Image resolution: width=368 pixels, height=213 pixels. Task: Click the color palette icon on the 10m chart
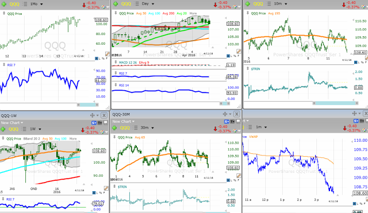point(364,7)
